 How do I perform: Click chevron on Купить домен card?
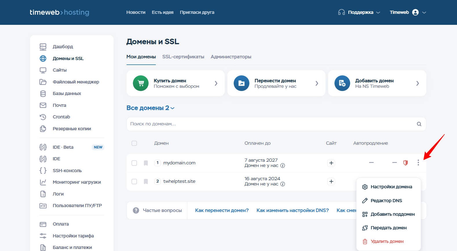[x=216, y=83]
